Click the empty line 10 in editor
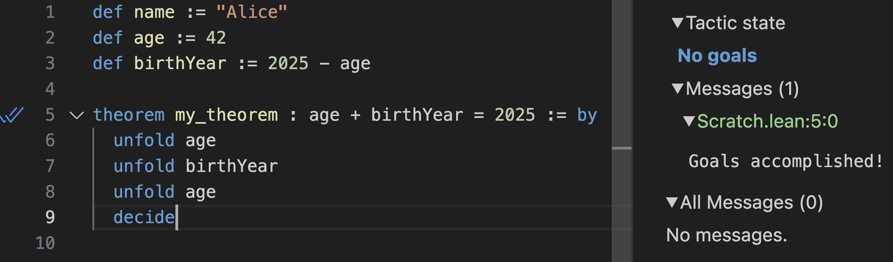Image resolution: width=893 pixels, height=262 pixels. coord(277,243)
